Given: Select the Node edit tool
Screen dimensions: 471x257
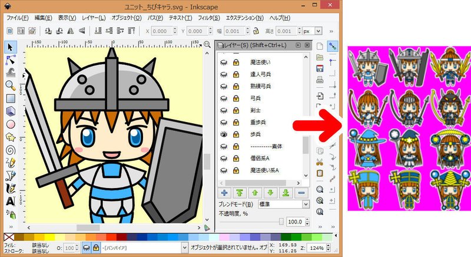Looking at the screenshot, I should tap(11, 60).
